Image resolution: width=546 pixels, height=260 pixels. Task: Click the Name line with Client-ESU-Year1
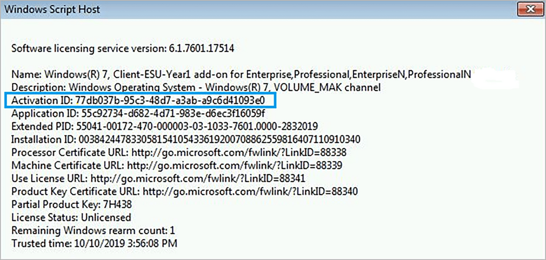coord(241,74)
